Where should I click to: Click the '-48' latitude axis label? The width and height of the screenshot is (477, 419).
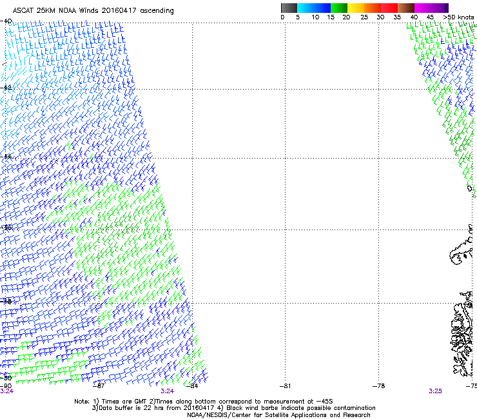coord(6,302)
